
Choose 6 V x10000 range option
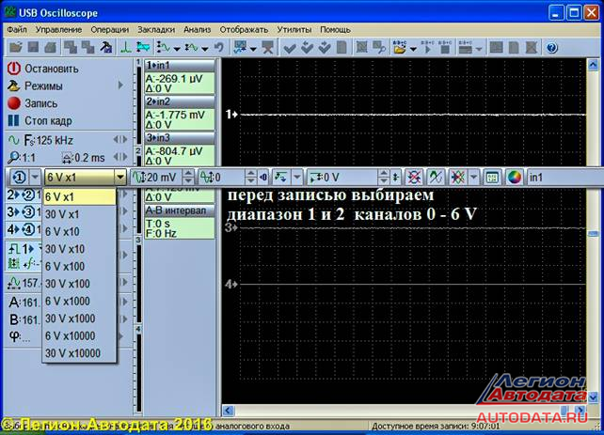coord(79,335)
